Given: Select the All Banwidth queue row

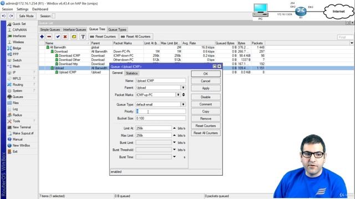Looking at the screenshot, I should 151,47.
